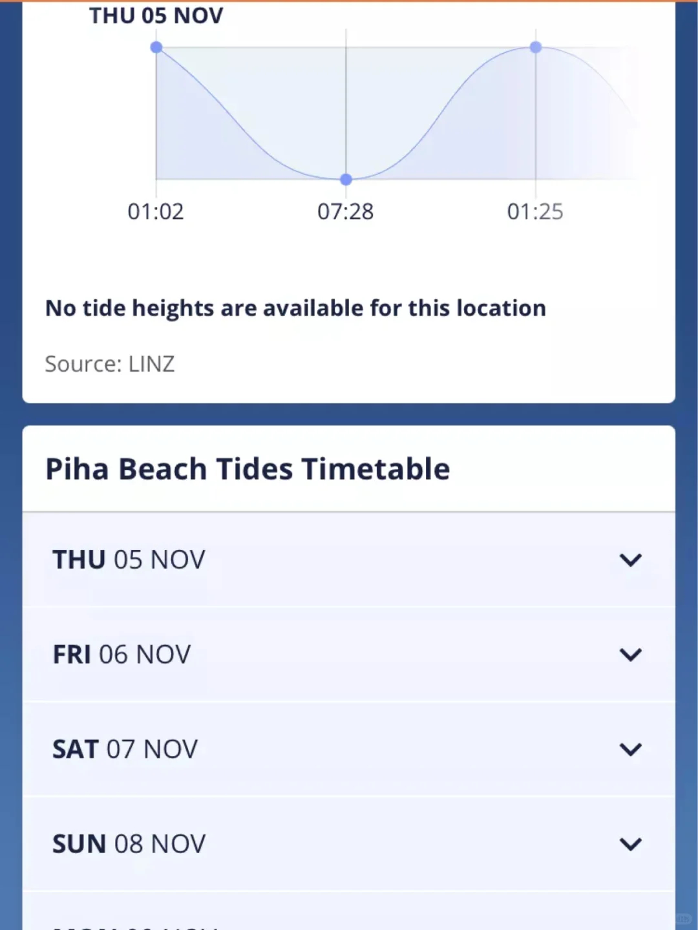Click the 01:02 time label

156,211
